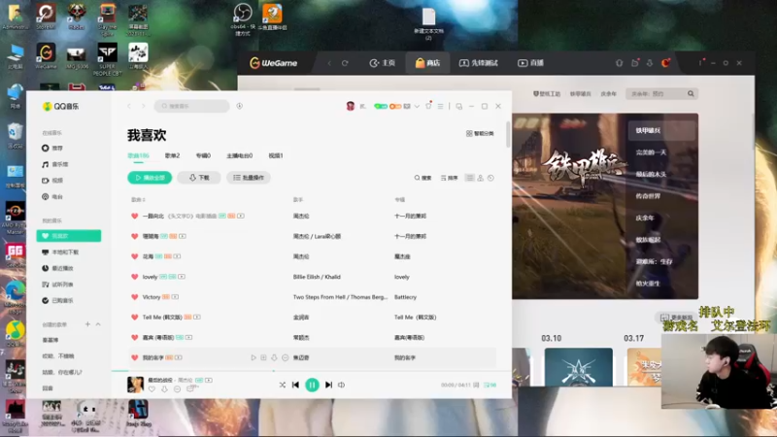This screenshot has width=777, height=437.
Task: Expand the account dropdown arrow in QQ Music
Action: coord(417,106)
